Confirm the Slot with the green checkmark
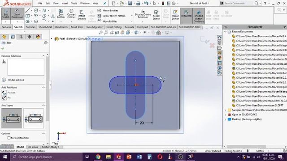 click(3, 48)
